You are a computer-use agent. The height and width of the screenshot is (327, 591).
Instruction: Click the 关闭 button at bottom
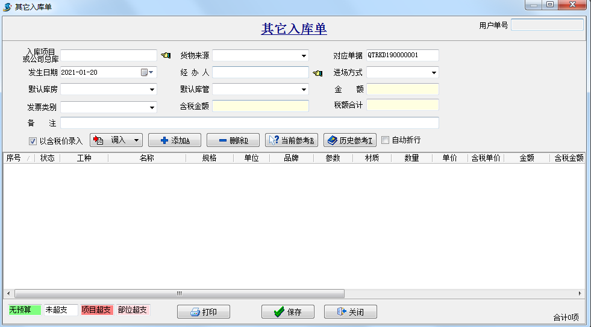pos(351,312)
